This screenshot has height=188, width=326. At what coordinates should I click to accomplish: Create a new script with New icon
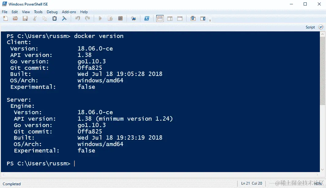(x=6, y=18)
